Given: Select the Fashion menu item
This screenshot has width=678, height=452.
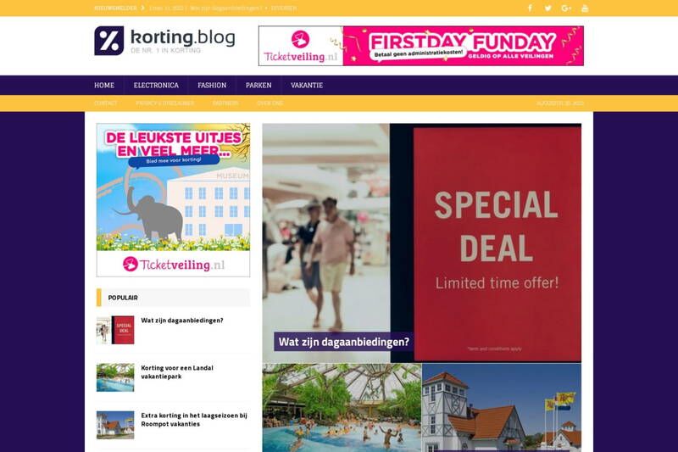Looking at the screenshot, I should click(x=212, y=85).
